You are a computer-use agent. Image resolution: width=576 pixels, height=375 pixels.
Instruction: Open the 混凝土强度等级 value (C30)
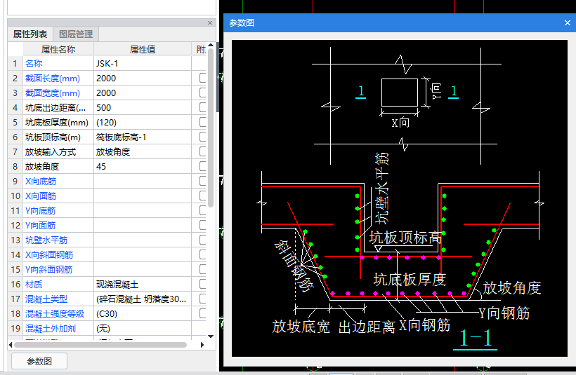coord(143,313)
